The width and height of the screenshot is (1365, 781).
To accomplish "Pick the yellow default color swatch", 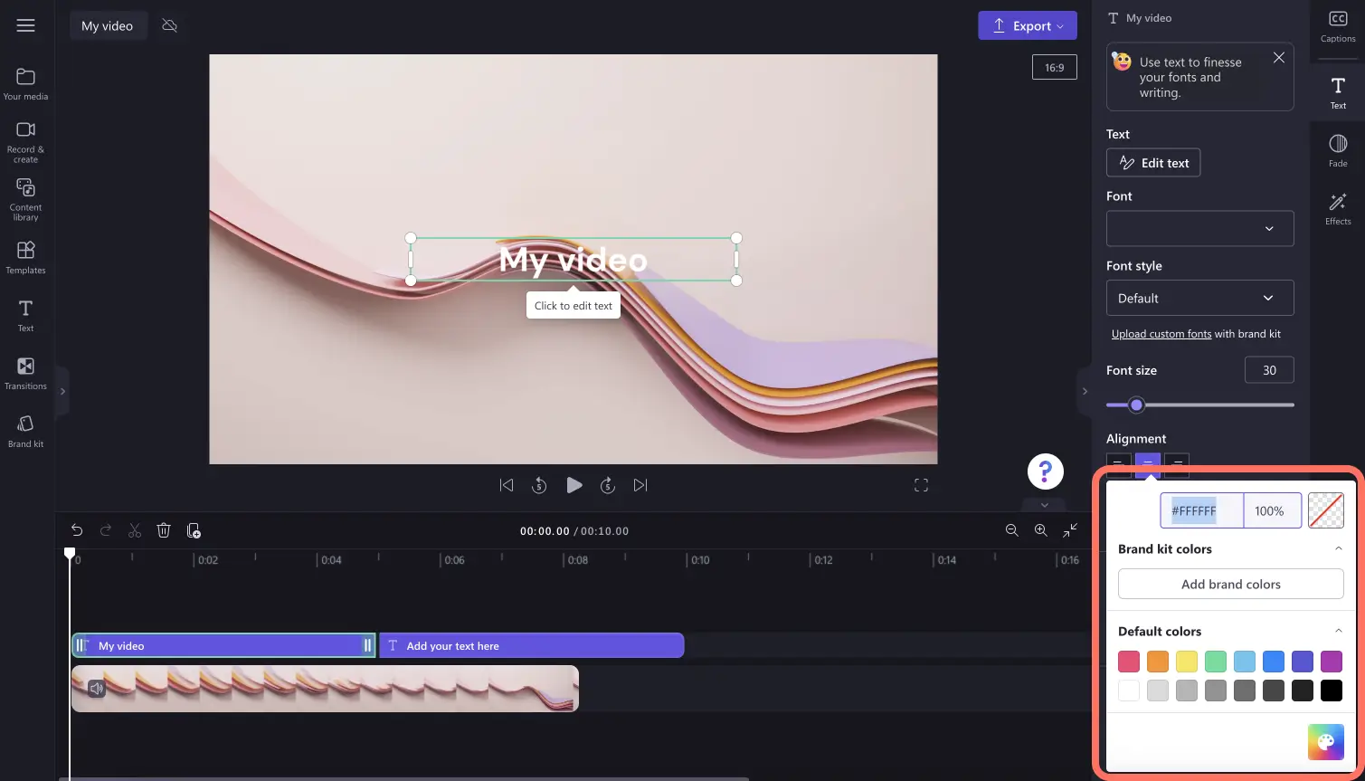I will [1187, 662].
